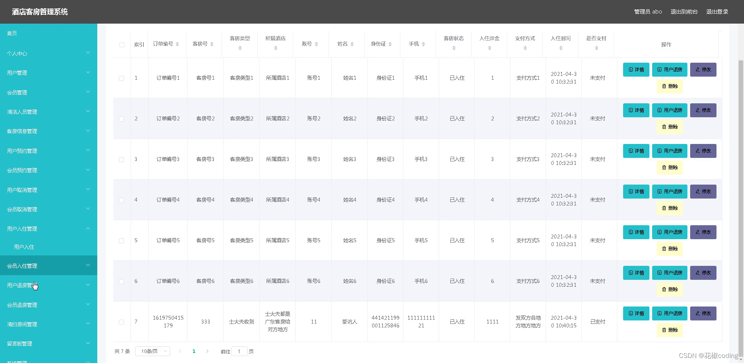Check the row 5 checkbox
Viewport: 744px width, 363px height.
(122, 241)
